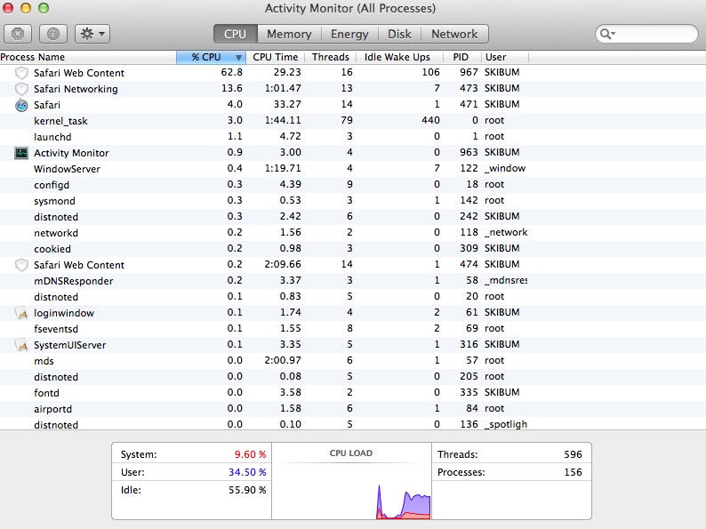
Task: Click the _window user cell
Action: click(x=505, y=168)
